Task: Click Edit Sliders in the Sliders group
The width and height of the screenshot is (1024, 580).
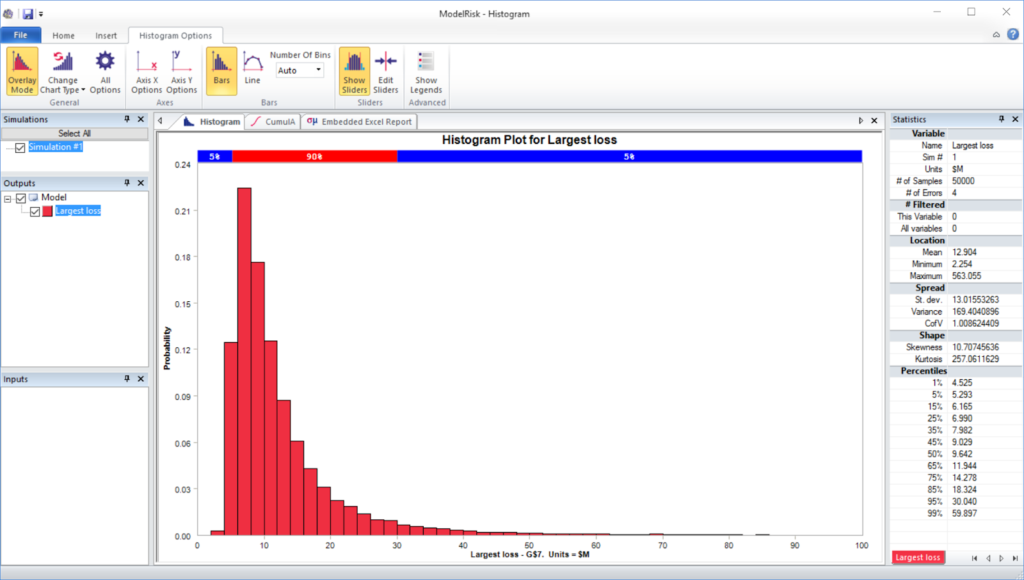Action: point(385,70)
